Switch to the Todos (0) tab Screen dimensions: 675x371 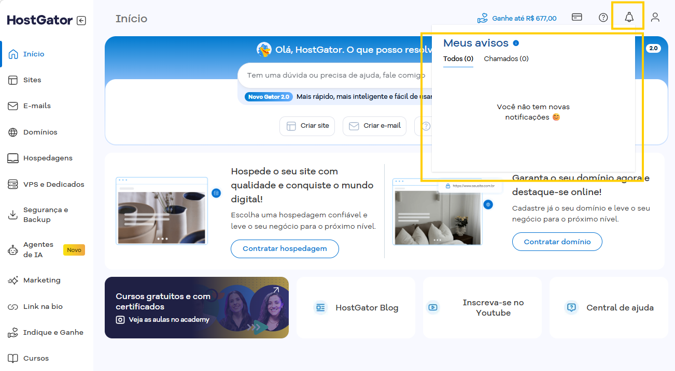point(458,58)
